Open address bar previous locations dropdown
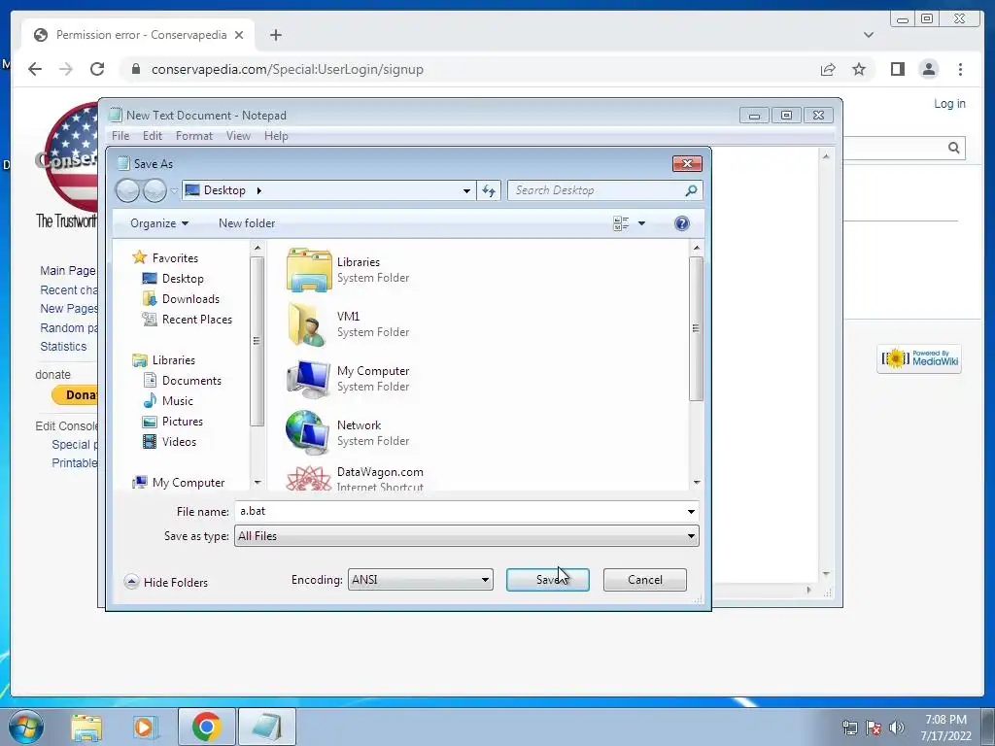Image resolution: width=995 pixels, height=746 pixels. 466,190
